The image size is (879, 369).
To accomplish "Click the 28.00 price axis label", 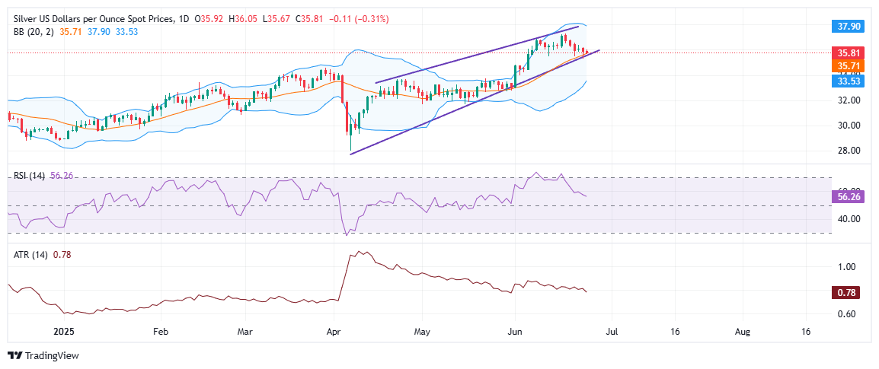I will point(849,151).
